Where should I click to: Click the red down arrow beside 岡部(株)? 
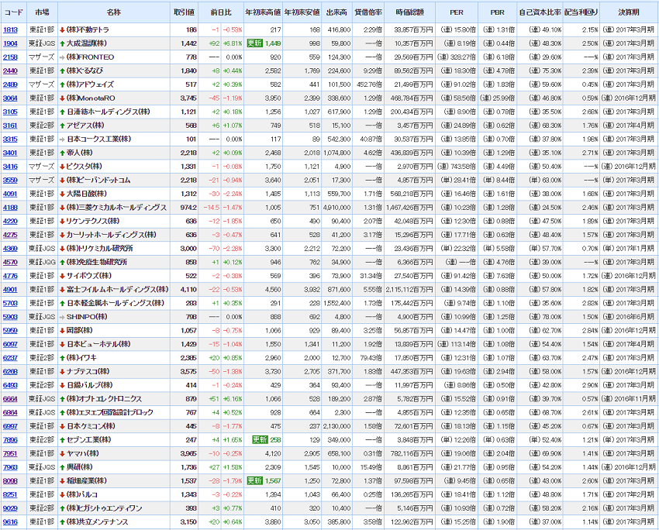click(x=62, y=331)
